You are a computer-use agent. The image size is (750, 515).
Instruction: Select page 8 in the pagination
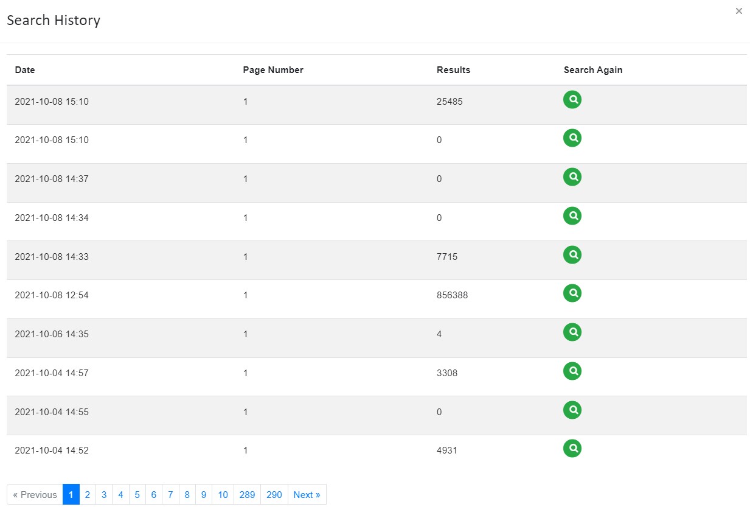[187, 495]
